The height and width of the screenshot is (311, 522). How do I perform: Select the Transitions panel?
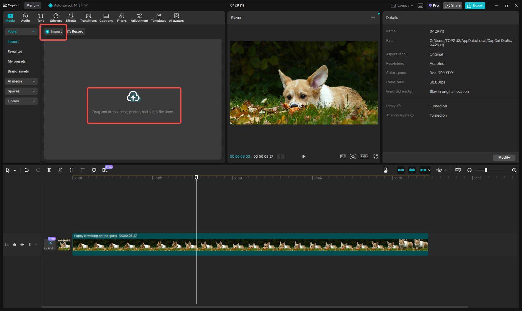[x=88, y=17]
